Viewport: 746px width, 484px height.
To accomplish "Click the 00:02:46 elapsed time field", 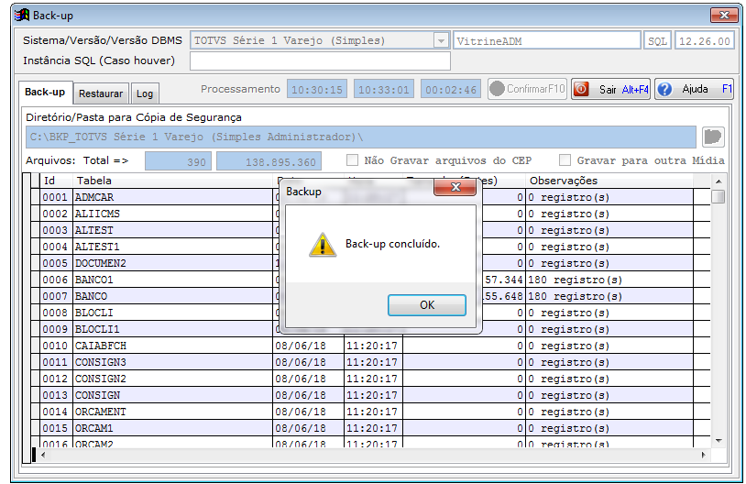I will (x=451, y=89).
